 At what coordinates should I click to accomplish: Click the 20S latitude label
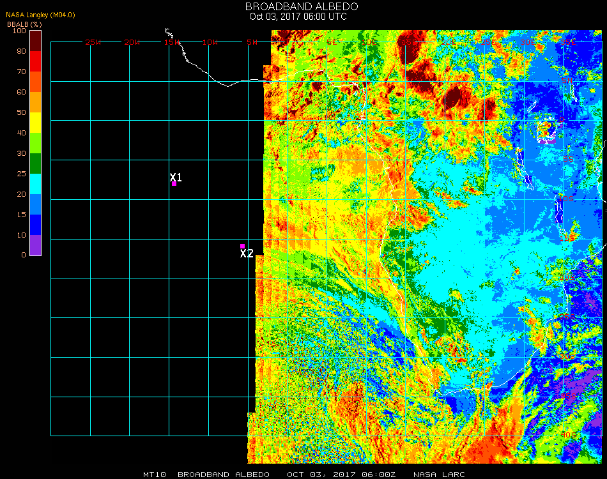[x=567, y=277]
